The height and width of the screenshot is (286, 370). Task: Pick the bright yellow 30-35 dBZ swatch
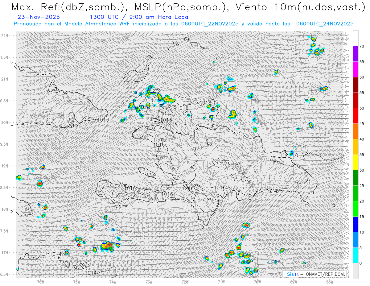point(356,162)
